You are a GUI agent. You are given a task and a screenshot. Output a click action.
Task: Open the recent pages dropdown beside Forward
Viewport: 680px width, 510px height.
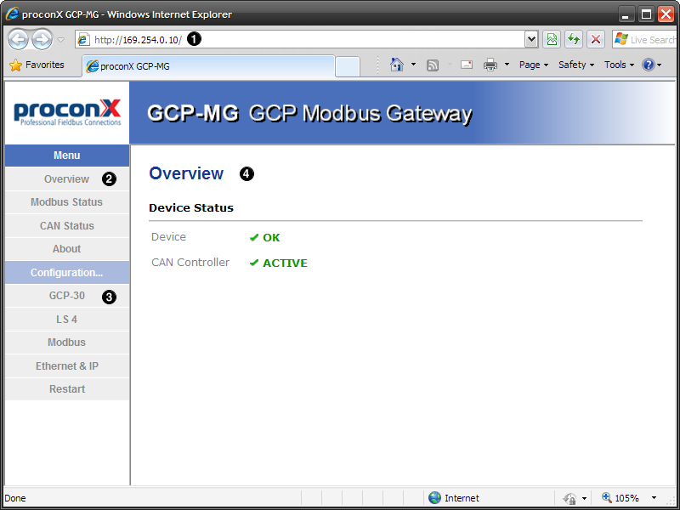(60, 40)
